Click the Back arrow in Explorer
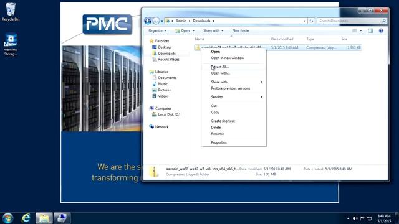This screenshot has height=224, width=399. pos(148,21)
